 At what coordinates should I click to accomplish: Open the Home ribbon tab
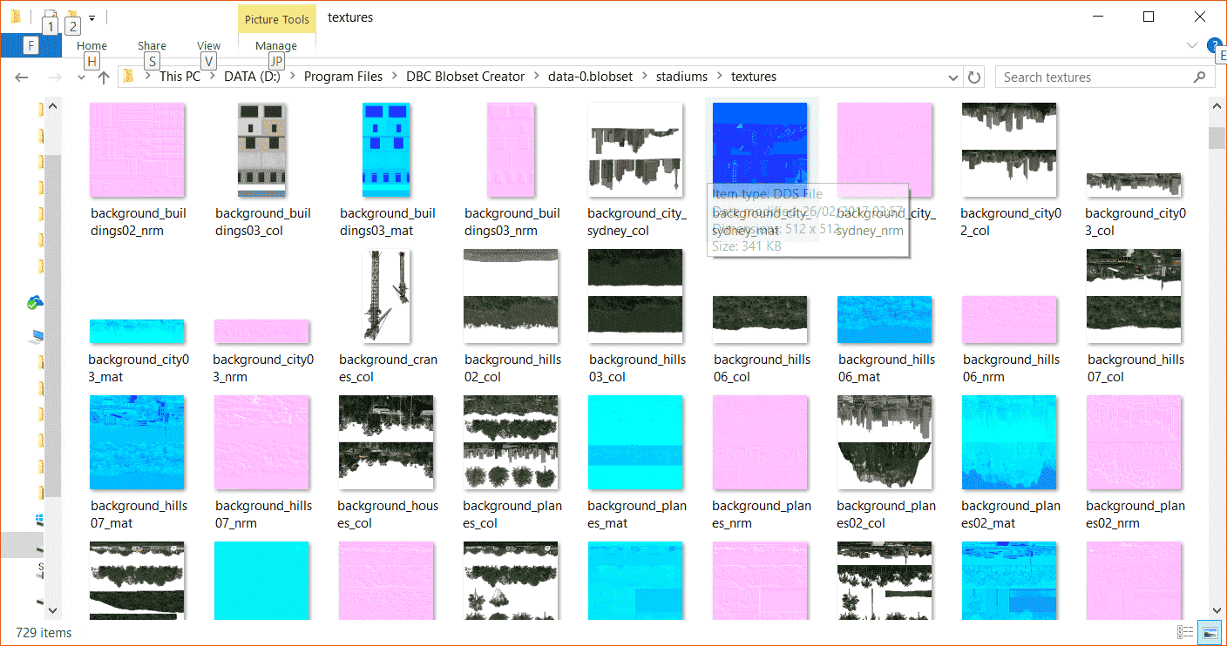click(92, 46)
